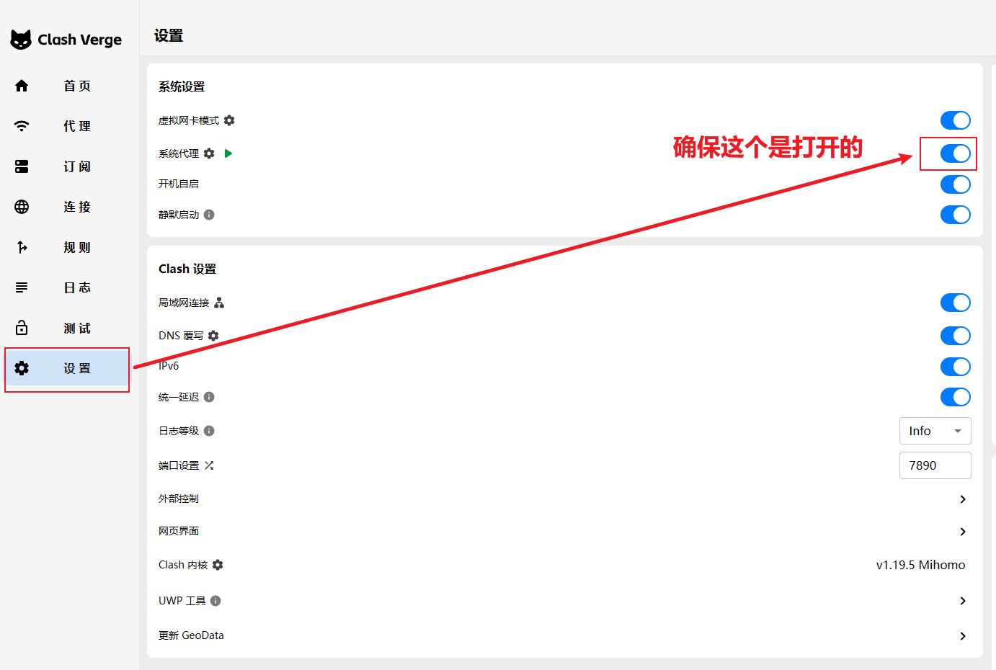
Task: Open system proxy (系统代理) gear settings
Action: 209,153
